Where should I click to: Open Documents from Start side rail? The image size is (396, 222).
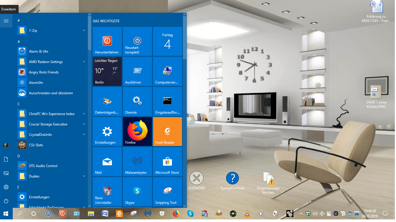tap(6, 159)
